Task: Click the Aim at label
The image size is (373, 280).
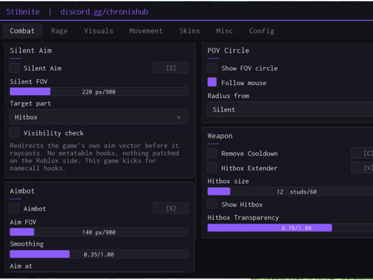Action: (x=21, y=266)
